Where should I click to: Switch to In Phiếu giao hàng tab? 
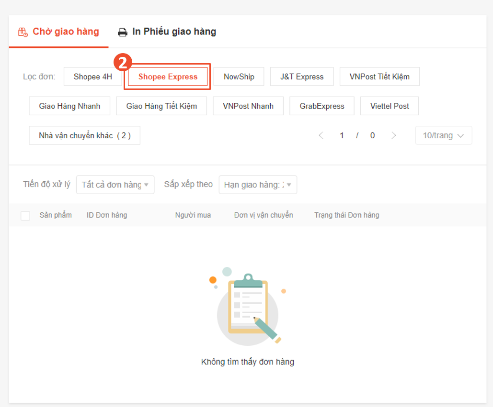point(167,32)
